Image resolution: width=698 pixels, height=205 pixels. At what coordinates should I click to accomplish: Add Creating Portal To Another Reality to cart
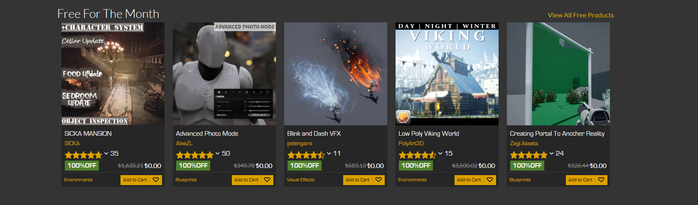coord(580,180)
